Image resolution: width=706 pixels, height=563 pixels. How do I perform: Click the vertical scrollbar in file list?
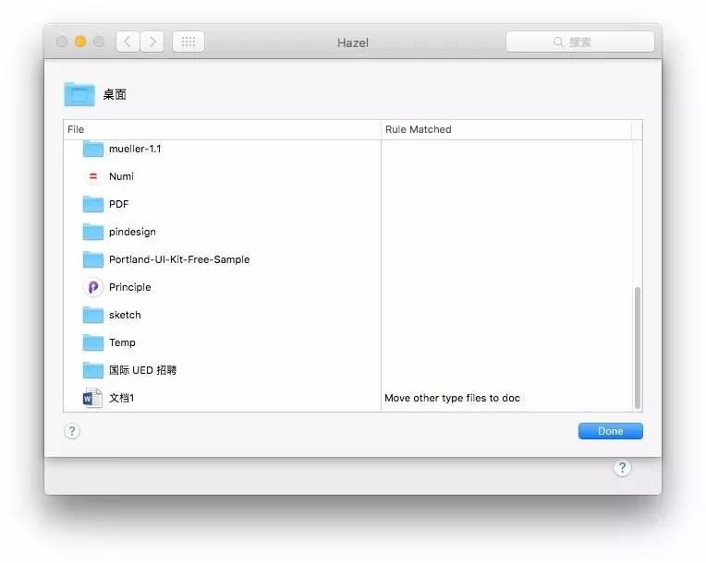[637, 346]
